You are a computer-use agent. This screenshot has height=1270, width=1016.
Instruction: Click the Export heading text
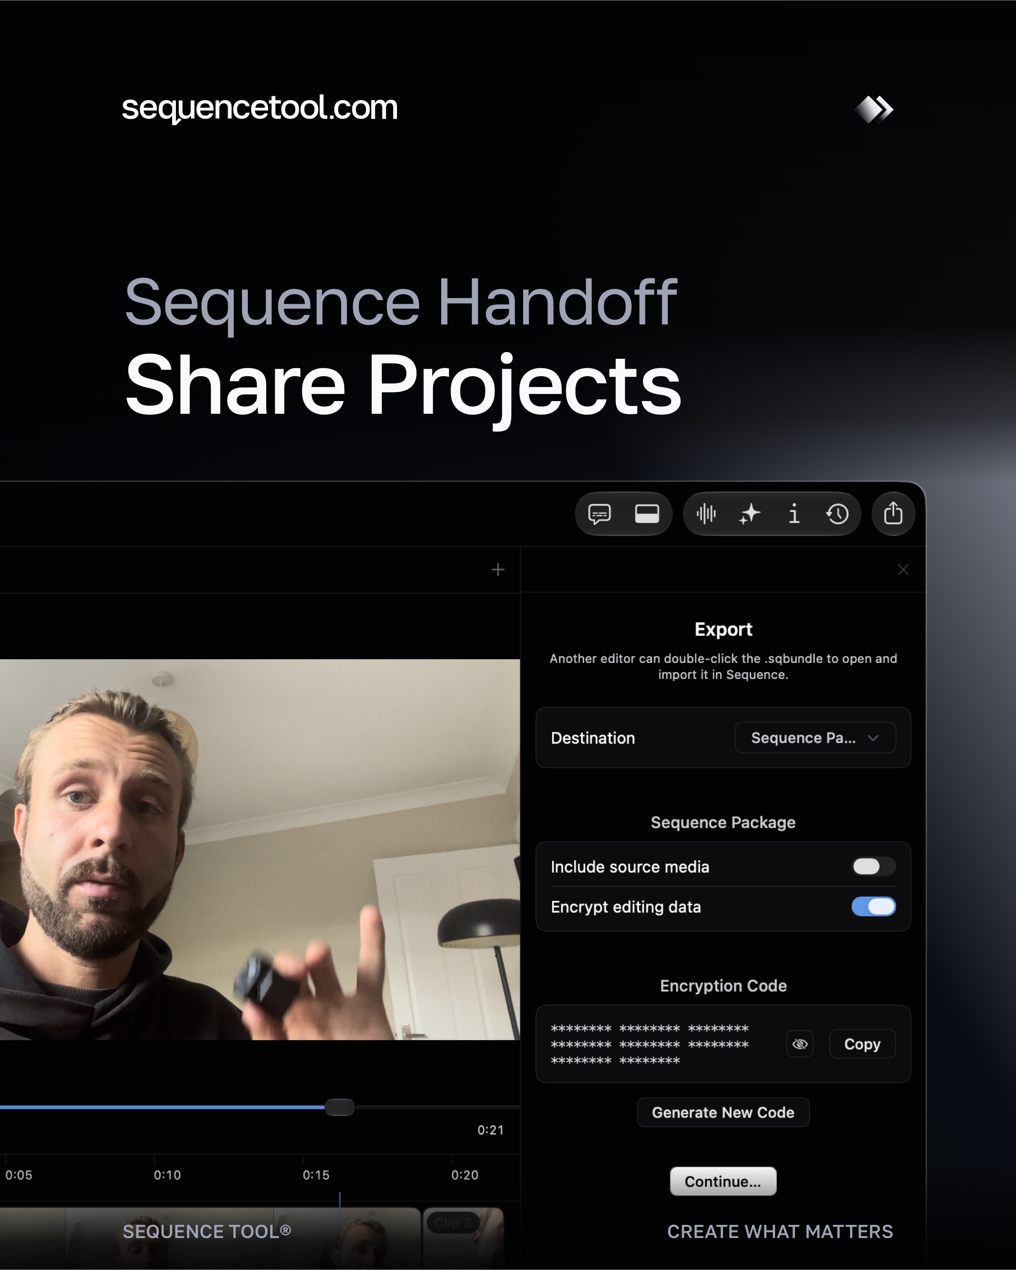pos(723,630)
